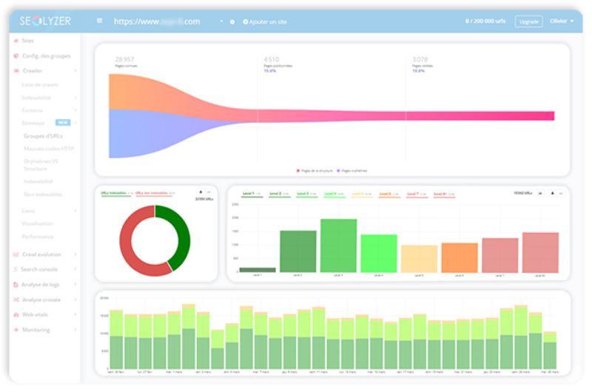592x392 pixels.
Task: Click the Web-vitals icon in sidebar
Action: point(16,314)
